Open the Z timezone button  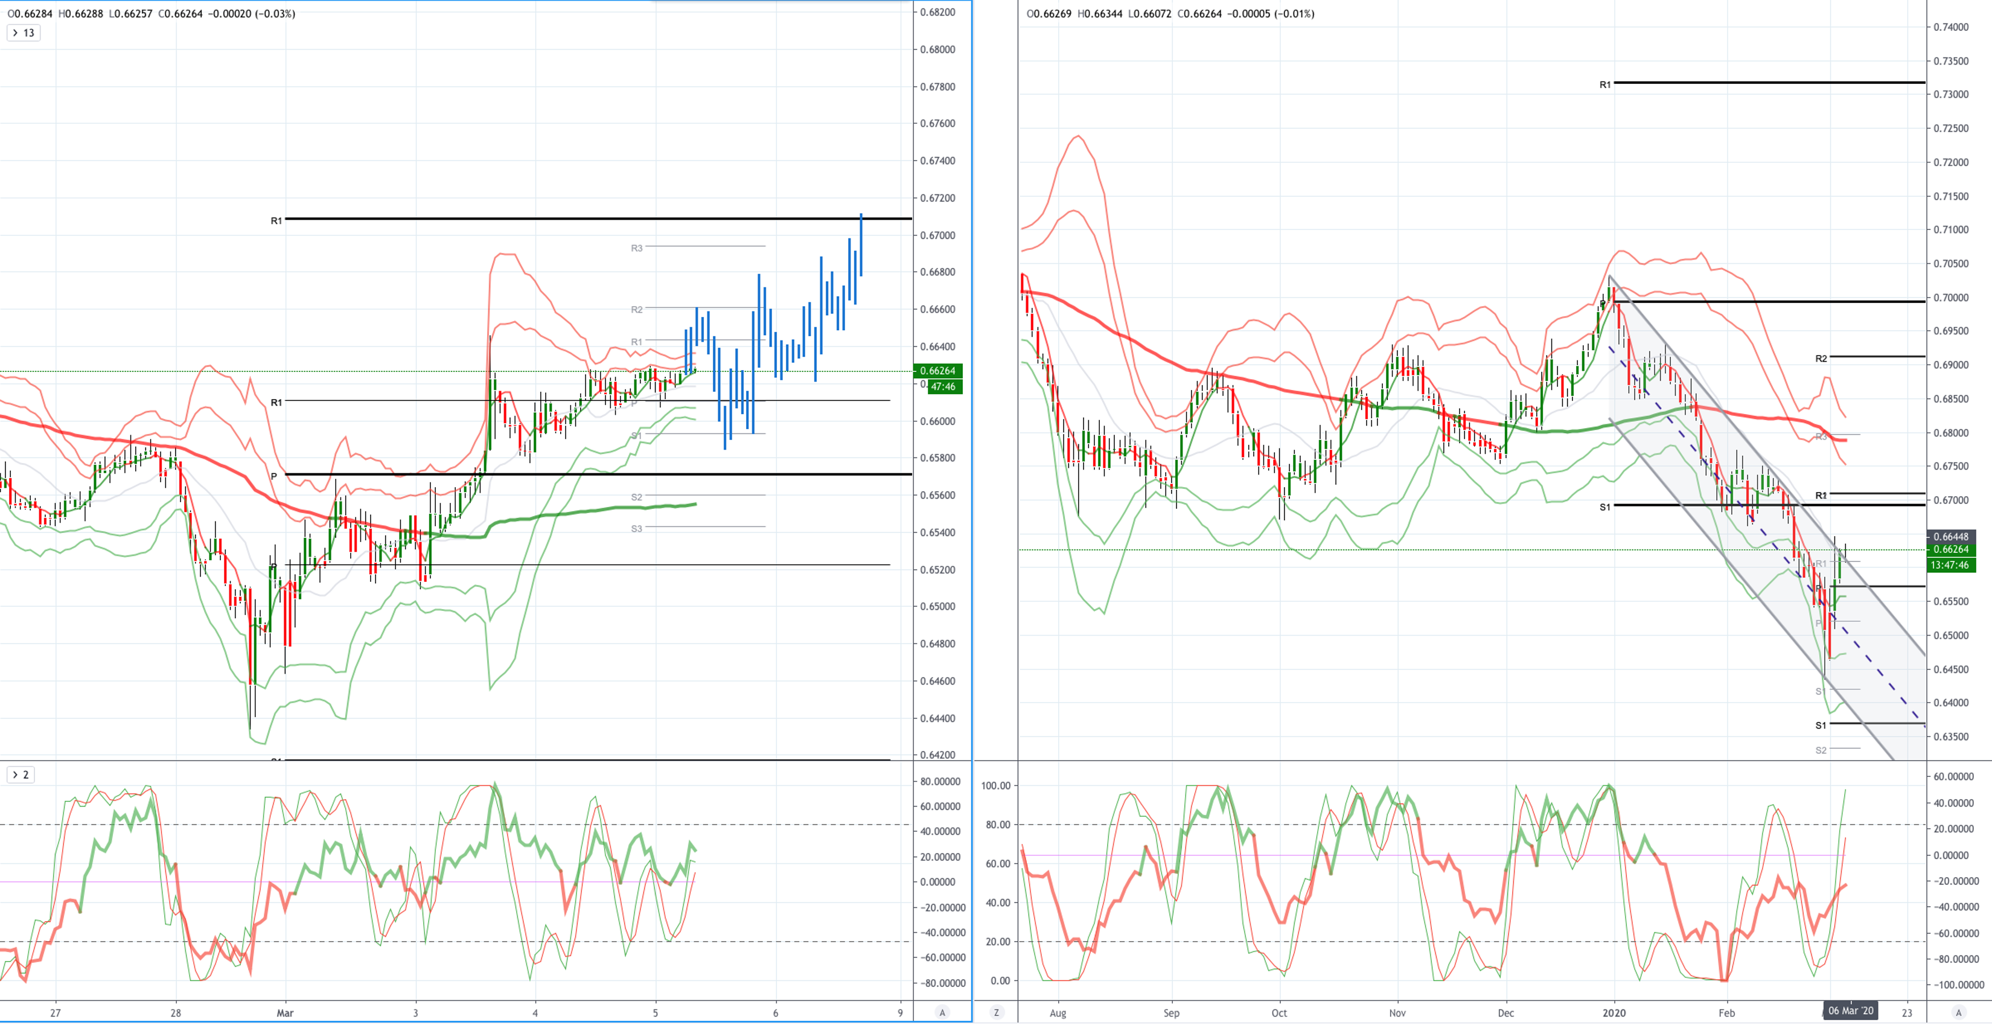click(996, 1012)
